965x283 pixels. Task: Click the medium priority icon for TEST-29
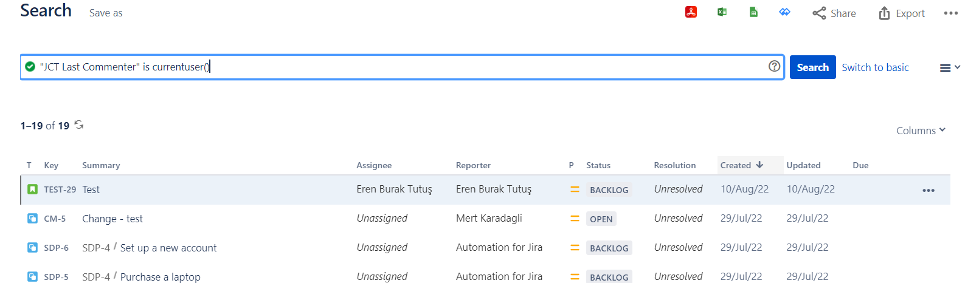point(575,189)
